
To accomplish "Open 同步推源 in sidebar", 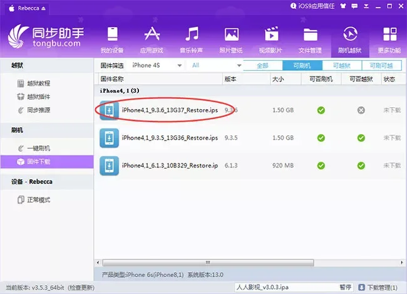I will [34, 110].
